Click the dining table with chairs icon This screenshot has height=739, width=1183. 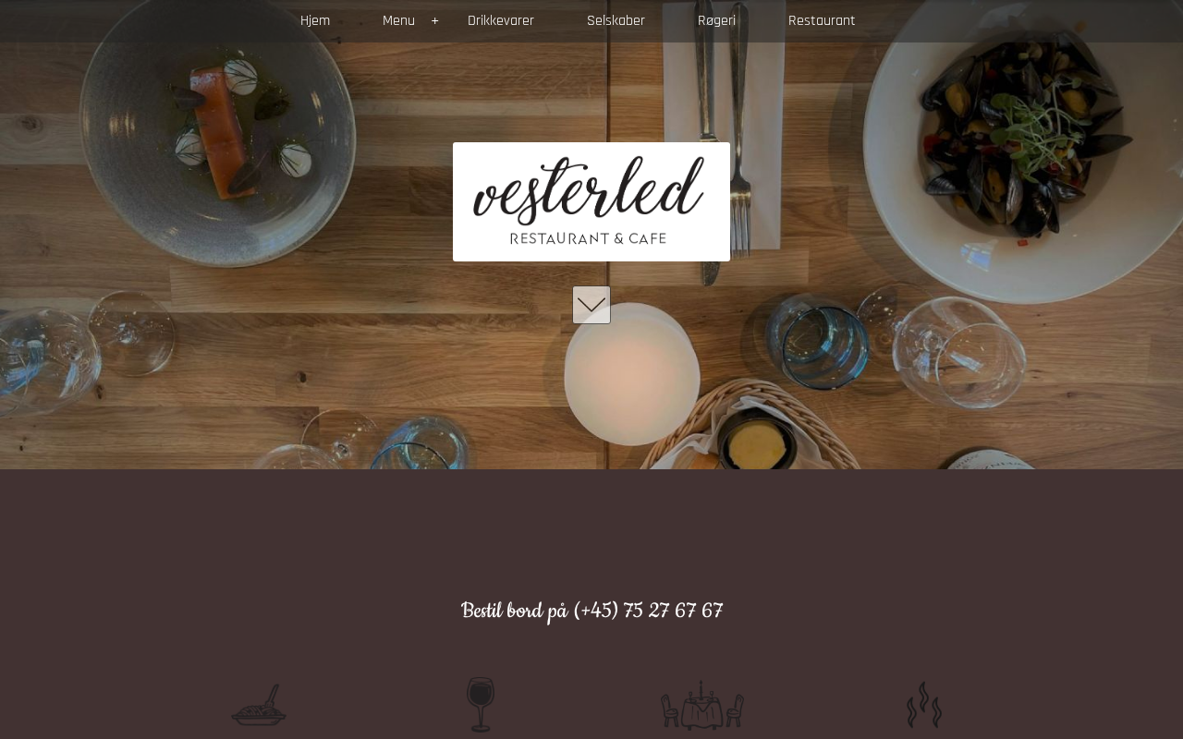click(702, 706)
